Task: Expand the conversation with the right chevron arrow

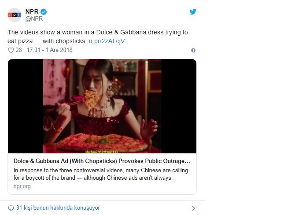Action: [x=193, y=208]
